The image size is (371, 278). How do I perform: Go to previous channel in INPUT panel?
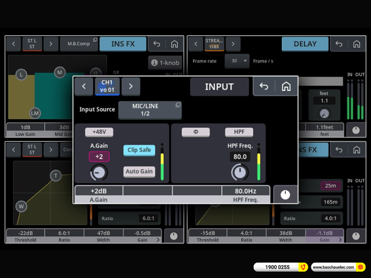tap(84, 86)
